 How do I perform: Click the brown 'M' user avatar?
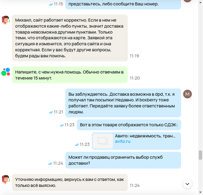pos(187,94)
